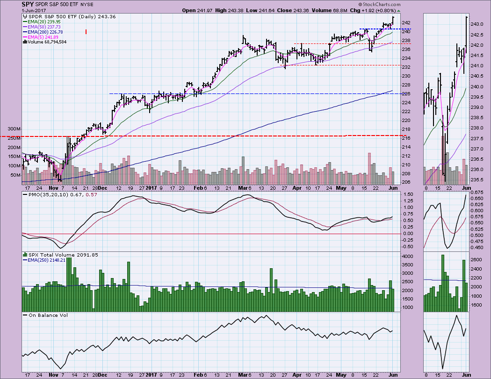The width and height of the screenshot is (491, 379).
Task: Select the EMA(20) green legend line marker
Action: click(25, 22)
